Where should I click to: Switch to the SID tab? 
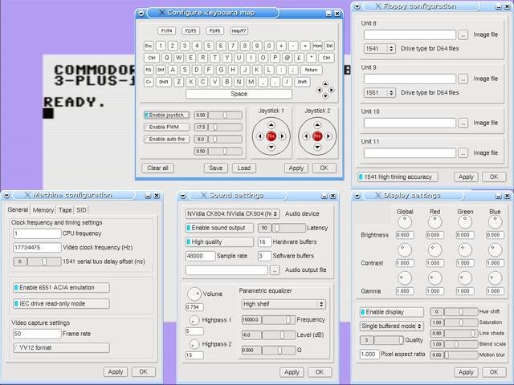81,210
